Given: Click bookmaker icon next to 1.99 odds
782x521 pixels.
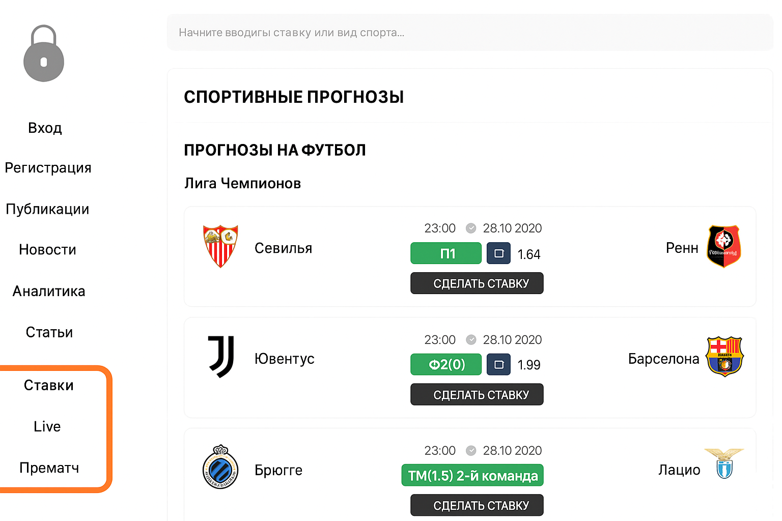Looking at the screenshot, I should coord(498,364).
